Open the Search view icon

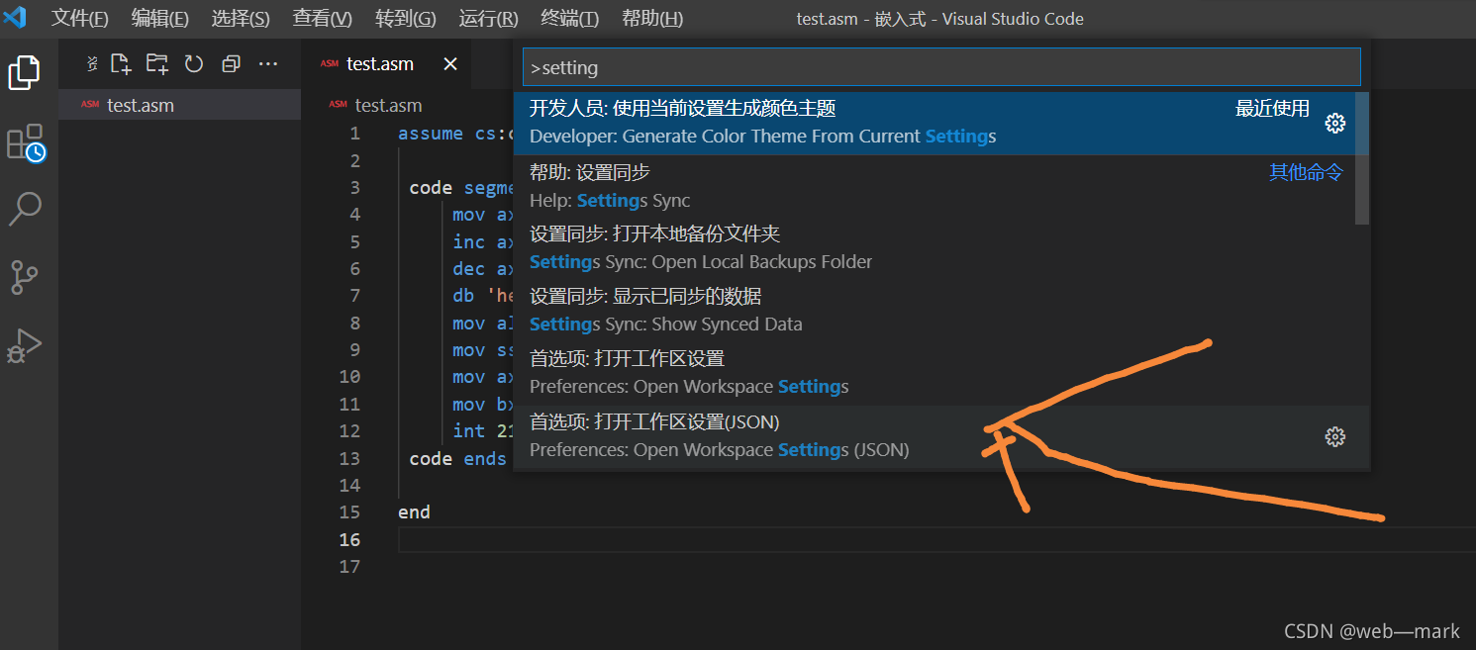click(25, 209)
